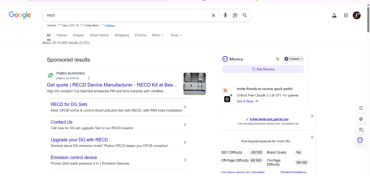This screenshot has height=176, width=370.
Task: Open the Google apps grid
Action: [346, 15]
